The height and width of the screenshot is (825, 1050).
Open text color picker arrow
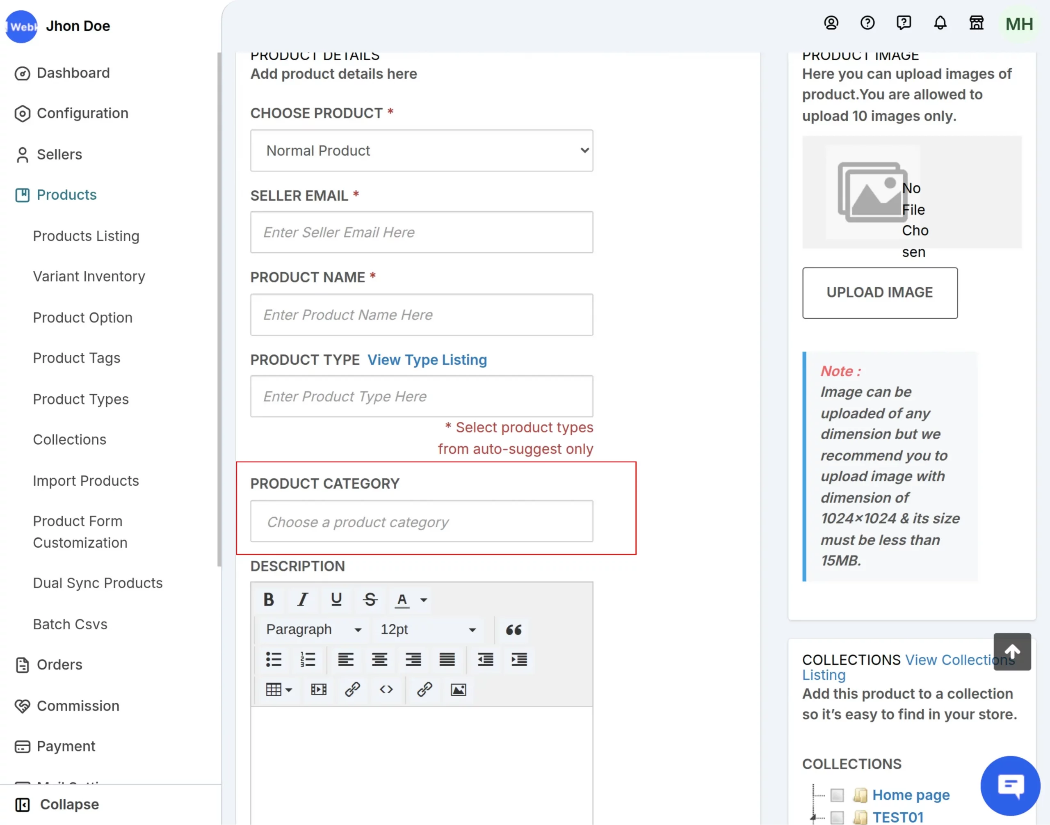(424, 600)
